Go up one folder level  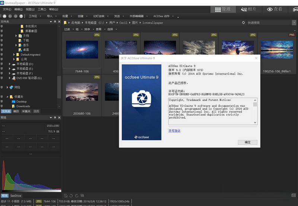[21, 16]
